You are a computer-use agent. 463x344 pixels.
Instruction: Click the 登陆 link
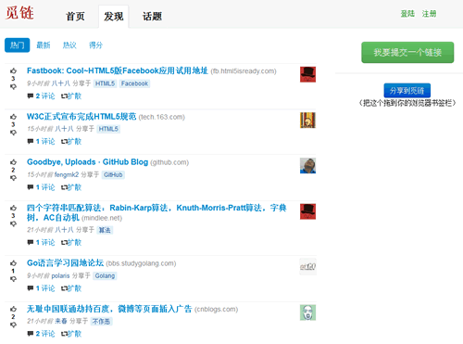(407, 14)
